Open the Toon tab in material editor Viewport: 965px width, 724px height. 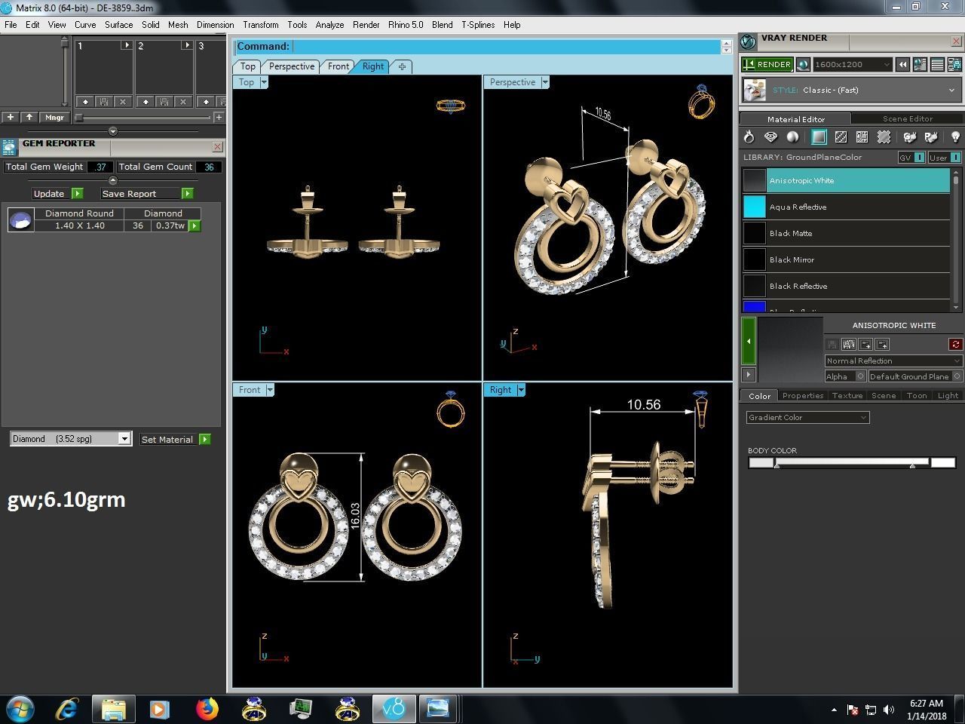tap(917, 395)
